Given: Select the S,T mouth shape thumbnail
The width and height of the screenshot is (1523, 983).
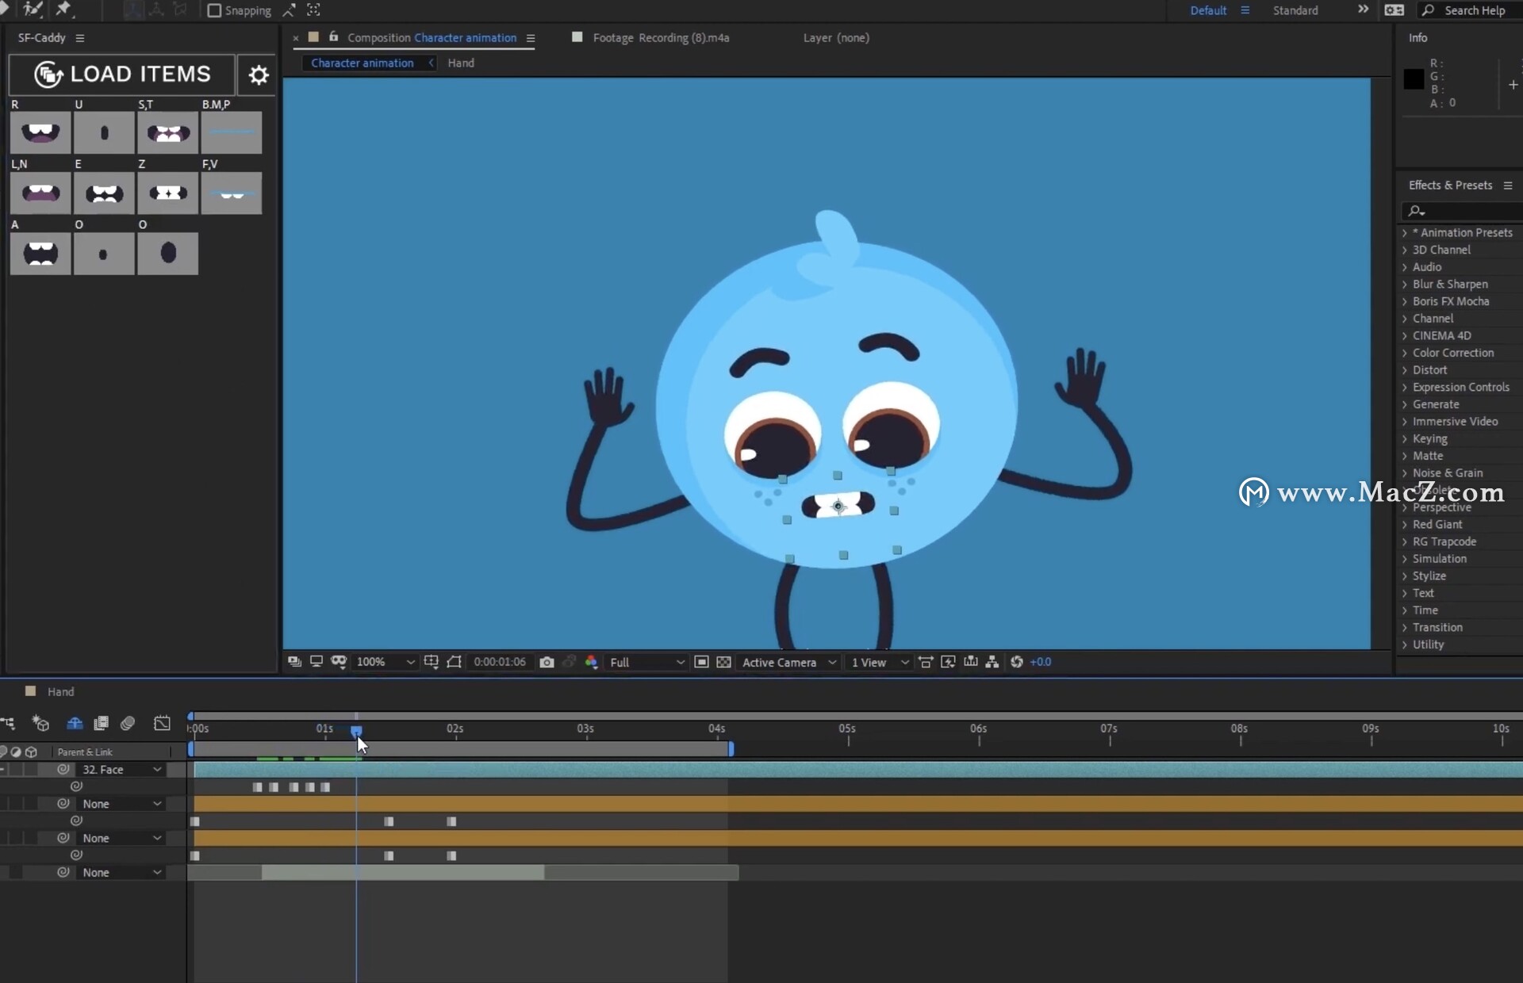Looking at the screenshot, I should pos(167,133).
